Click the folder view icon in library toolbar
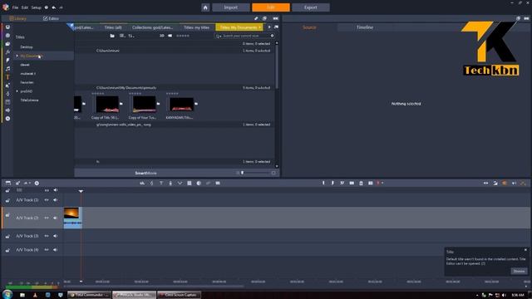The width and height of the screenshot is (532, 299). point(112,36)
